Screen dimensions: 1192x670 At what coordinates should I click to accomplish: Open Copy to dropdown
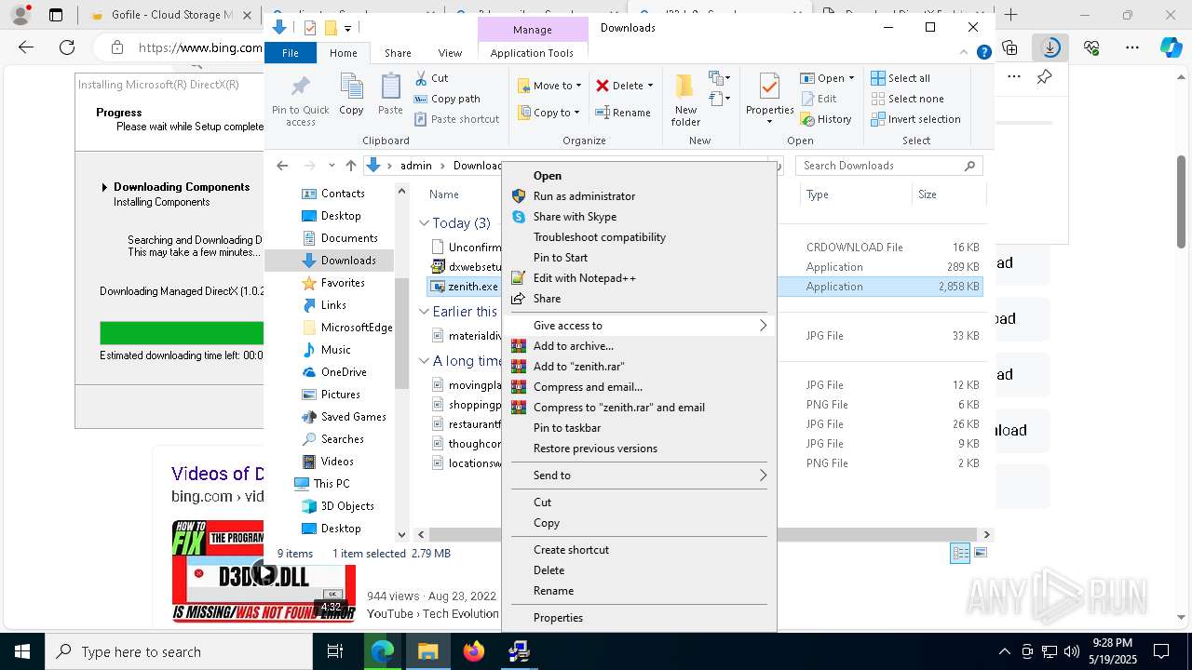[x=549, y=113]
